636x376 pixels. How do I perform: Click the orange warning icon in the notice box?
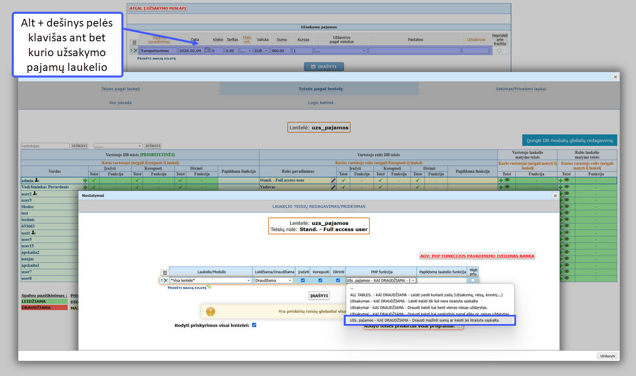pos(210,311)
